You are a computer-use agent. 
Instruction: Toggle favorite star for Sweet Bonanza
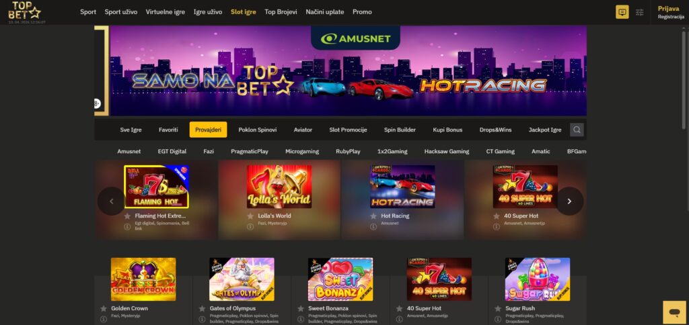tap(301, 309)
